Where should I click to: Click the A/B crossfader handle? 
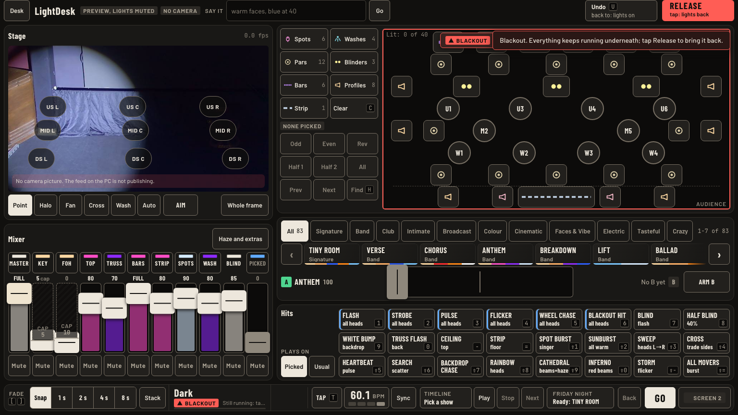[397, 282]
